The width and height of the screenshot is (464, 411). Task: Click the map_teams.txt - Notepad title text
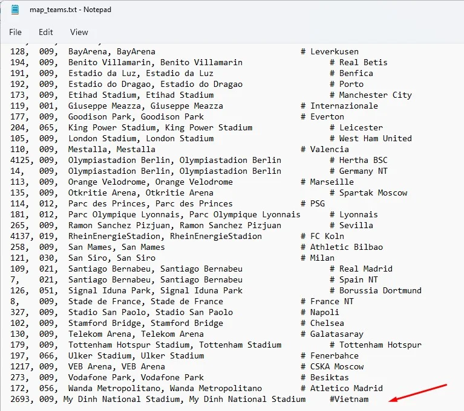70,10
